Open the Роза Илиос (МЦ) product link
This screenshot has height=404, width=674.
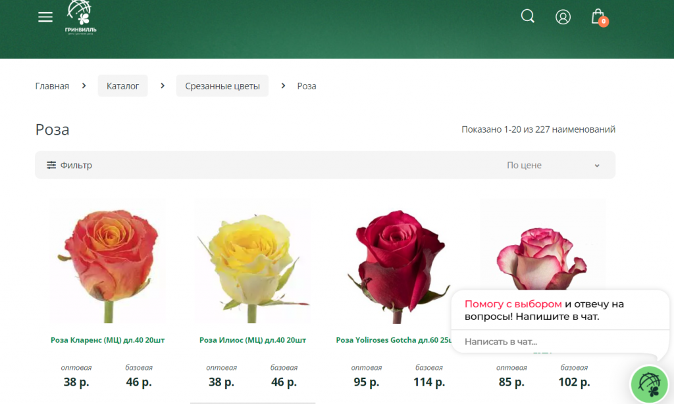tap(253, 340)
